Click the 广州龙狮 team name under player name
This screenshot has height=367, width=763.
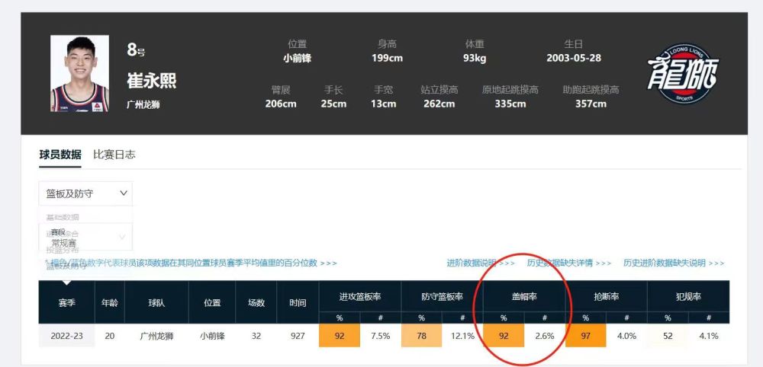click(x=143, y=105)
